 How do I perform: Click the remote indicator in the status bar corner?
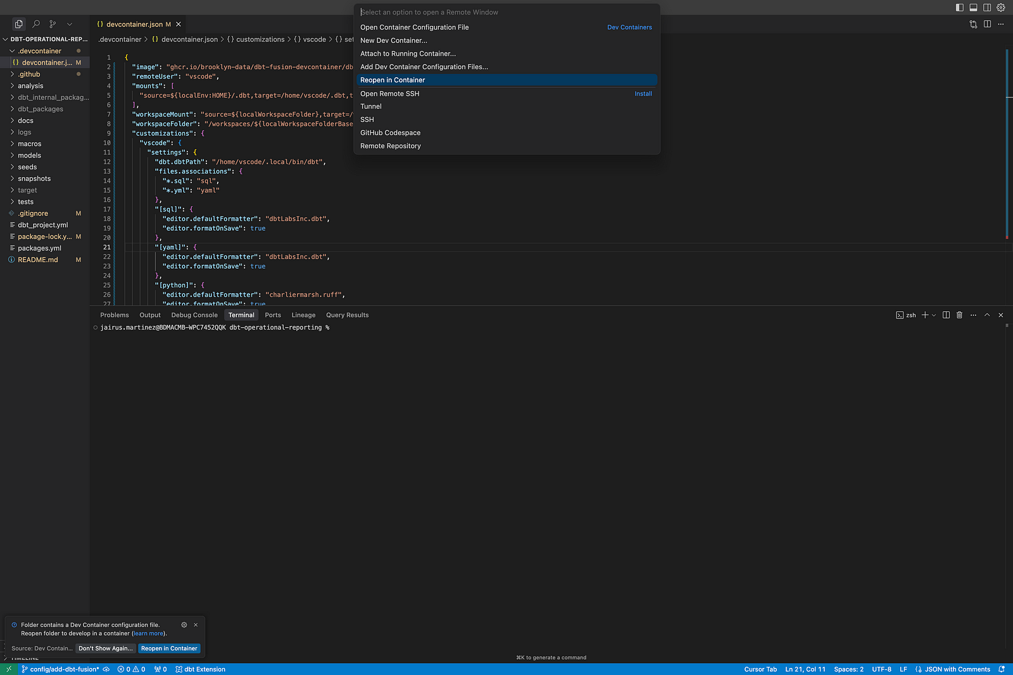tap(8, 669)
